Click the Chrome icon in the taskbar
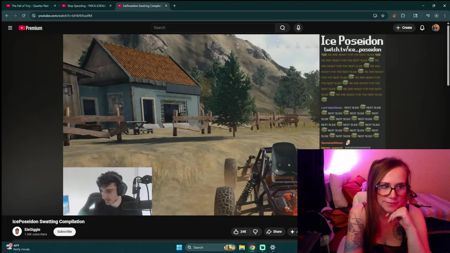 (x=252, y=247)
